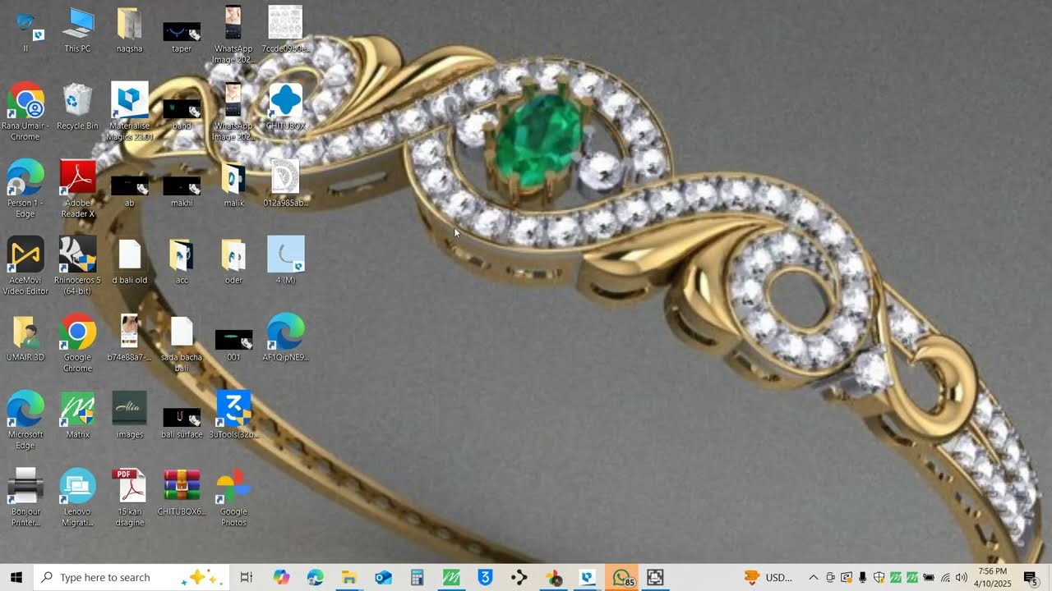Open the Windows Start menu
Viewport: 1052px width, 591px height.
pyautogui.click(x=16, y=577)
